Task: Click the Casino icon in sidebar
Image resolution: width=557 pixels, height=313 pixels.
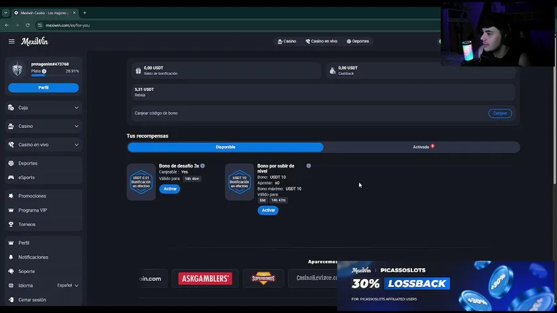Action: coord(11,126)
